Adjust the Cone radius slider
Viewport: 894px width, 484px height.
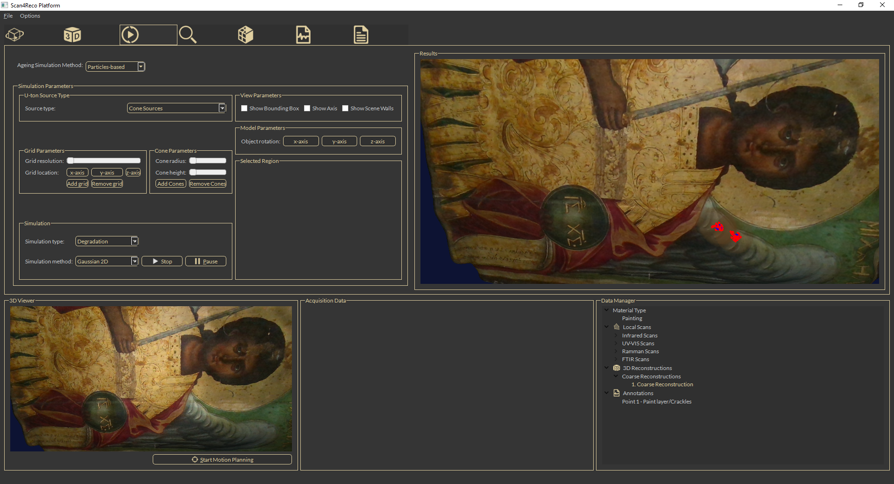pos(208,161)
